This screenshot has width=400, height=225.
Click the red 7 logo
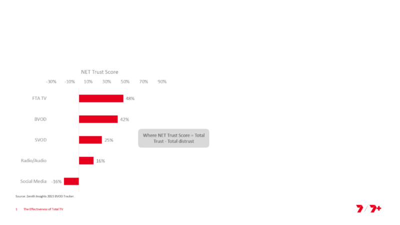(x=359, y=208)
